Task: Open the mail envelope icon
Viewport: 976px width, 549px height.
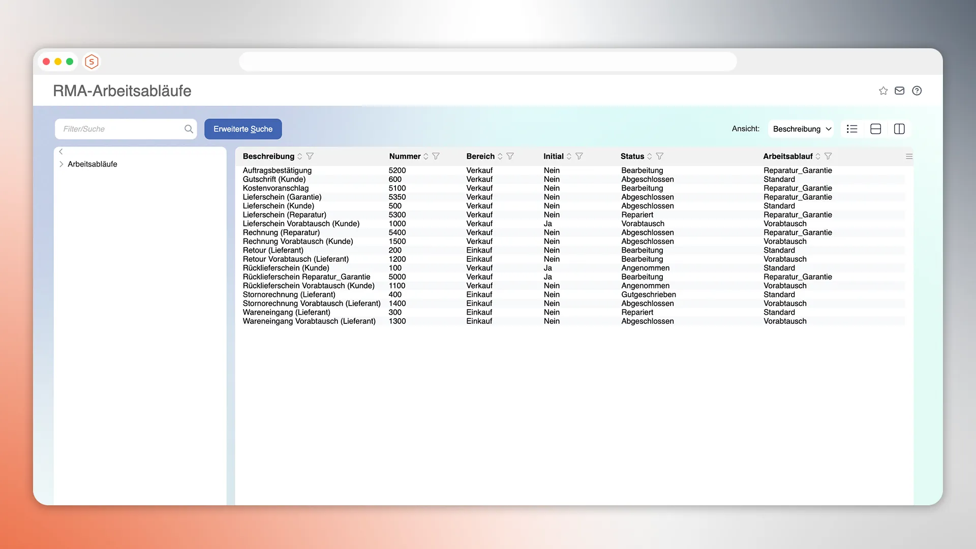Action: [899, 91]
